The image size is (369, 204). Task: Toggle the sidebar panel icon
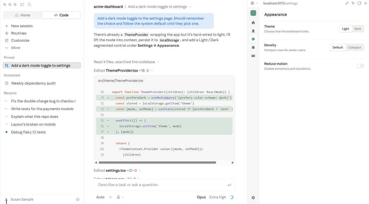pos(22,5)
